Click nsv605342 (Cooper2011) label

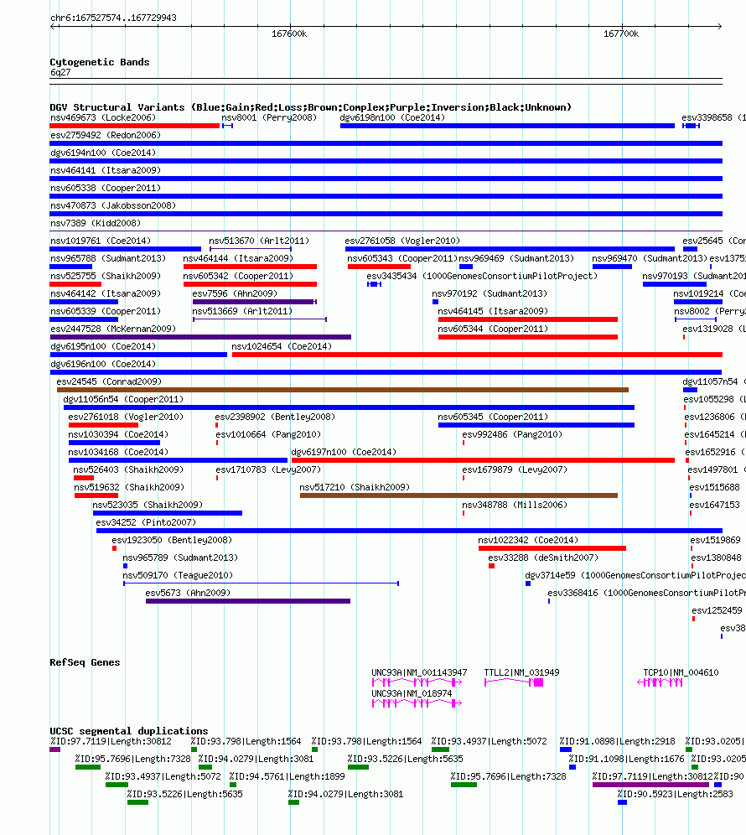(238, 276)
